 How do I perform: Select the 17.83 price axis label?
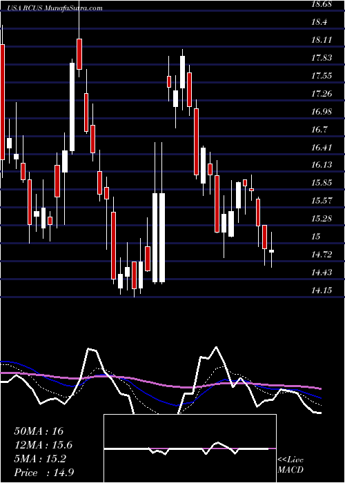tap(322, 58)
